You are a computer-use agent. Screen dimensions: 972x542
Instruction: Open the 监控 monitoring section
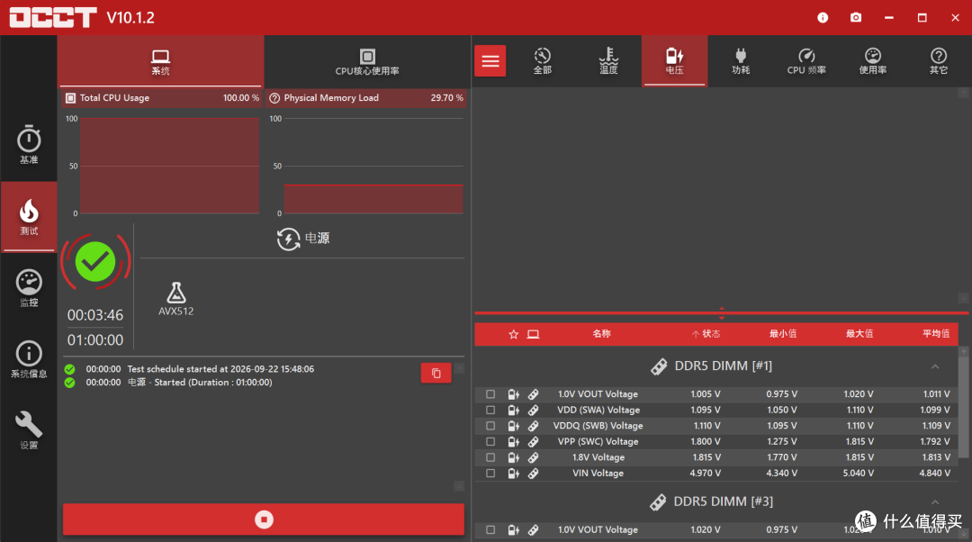[29, 288]
